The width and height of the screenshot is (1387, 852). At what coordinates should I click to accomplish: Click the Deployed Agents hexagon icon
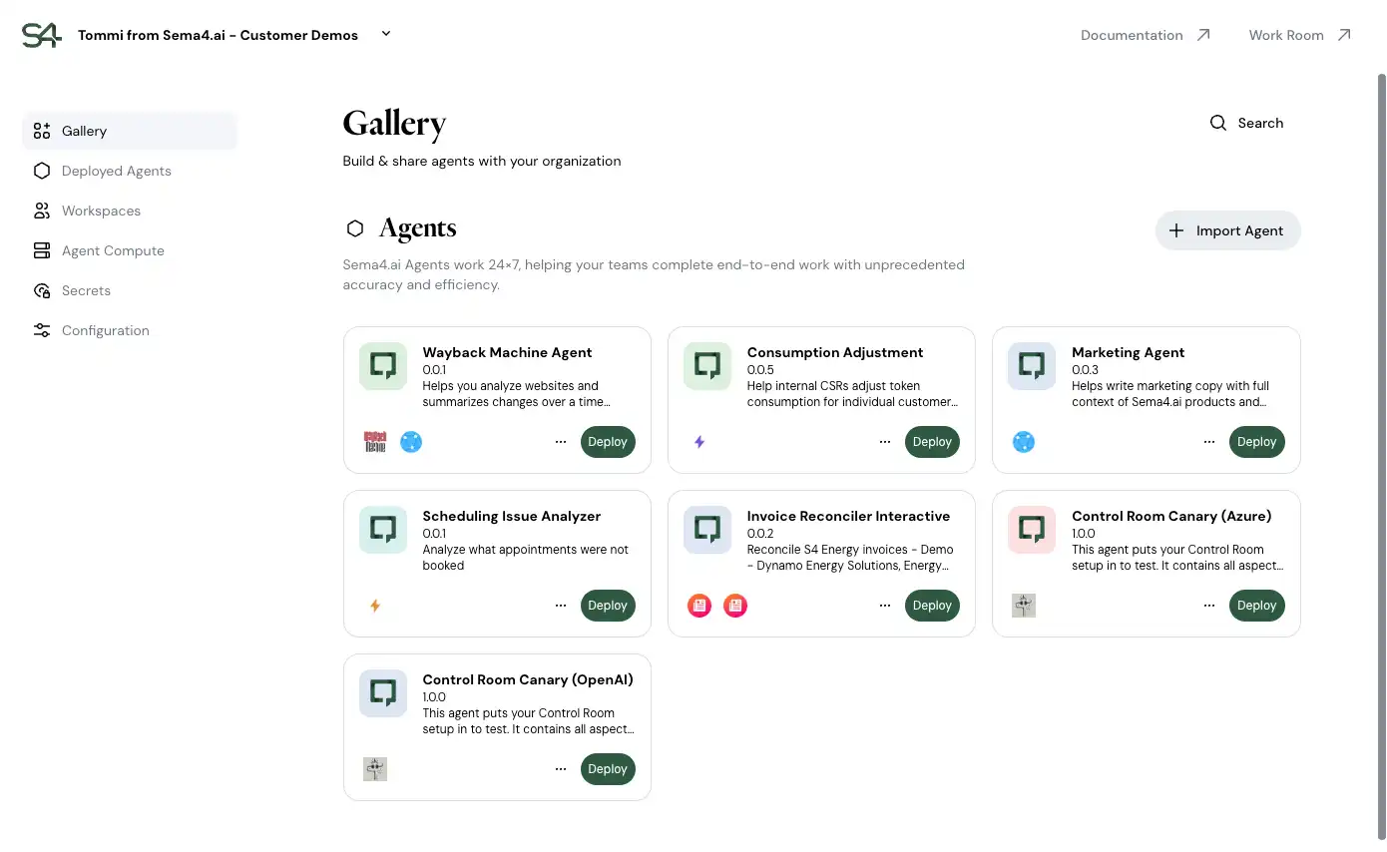[x=41, y=171]
